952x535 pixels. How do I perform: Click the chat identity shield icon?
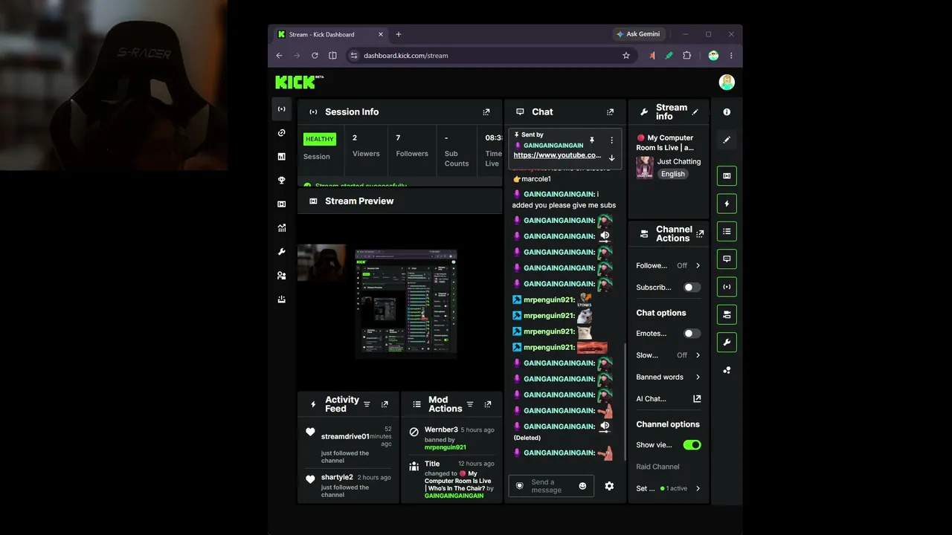pos(520,486)
